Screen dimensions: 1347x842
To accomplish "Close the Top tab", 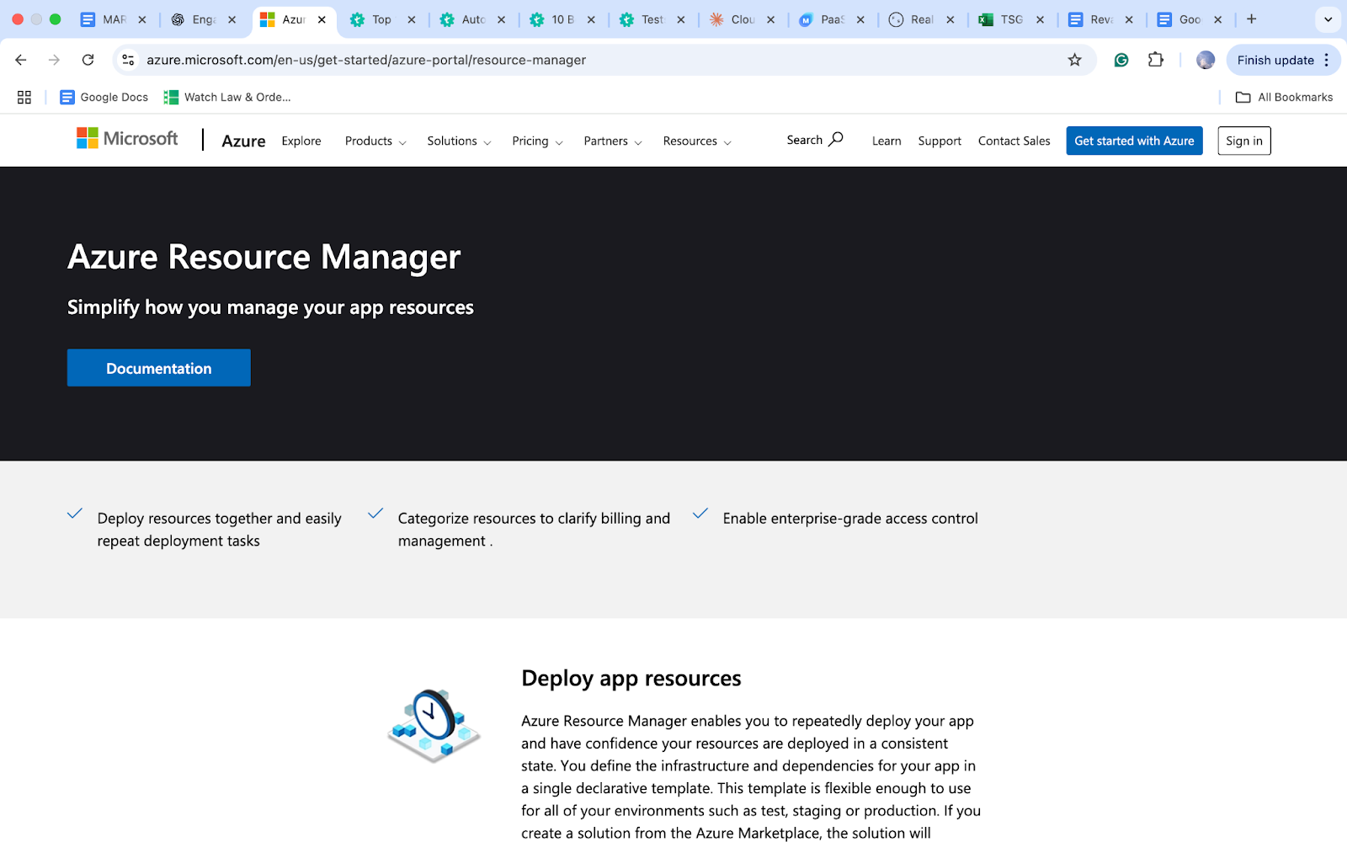I will pos(412,19).
